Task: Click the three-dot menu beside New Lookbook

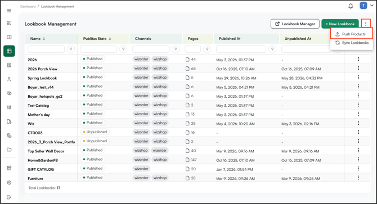Action: point(366,24)
